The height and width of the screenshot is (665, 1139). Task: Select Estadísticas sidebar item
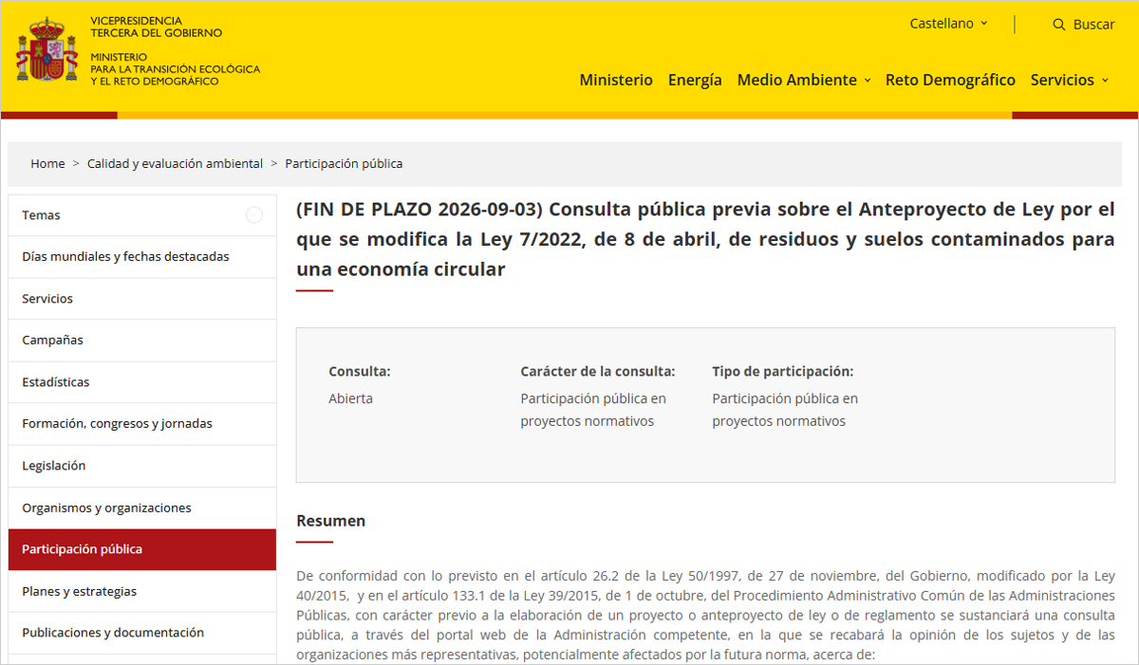point(142,382)
